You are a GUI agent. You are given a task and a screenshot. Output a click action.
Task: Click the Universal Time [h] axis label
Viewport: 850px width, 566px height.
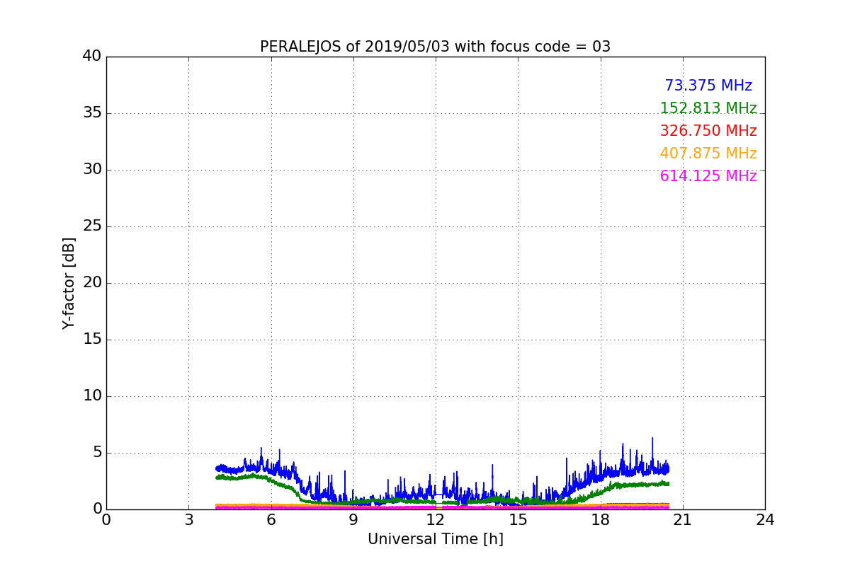pos(435,539)
